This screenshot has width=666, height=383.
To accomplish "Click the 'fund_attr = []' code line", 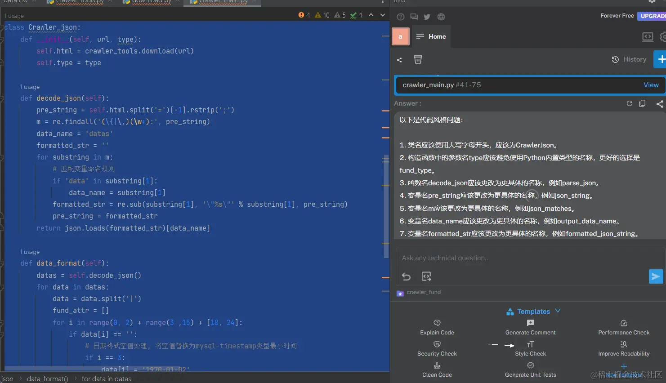I will [x=80, y=311].
